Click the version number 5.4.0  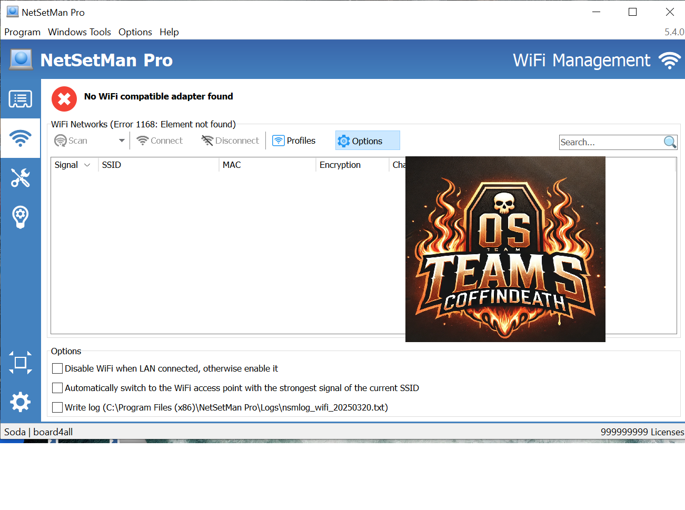pyautogui.click(x=674, y=32)
